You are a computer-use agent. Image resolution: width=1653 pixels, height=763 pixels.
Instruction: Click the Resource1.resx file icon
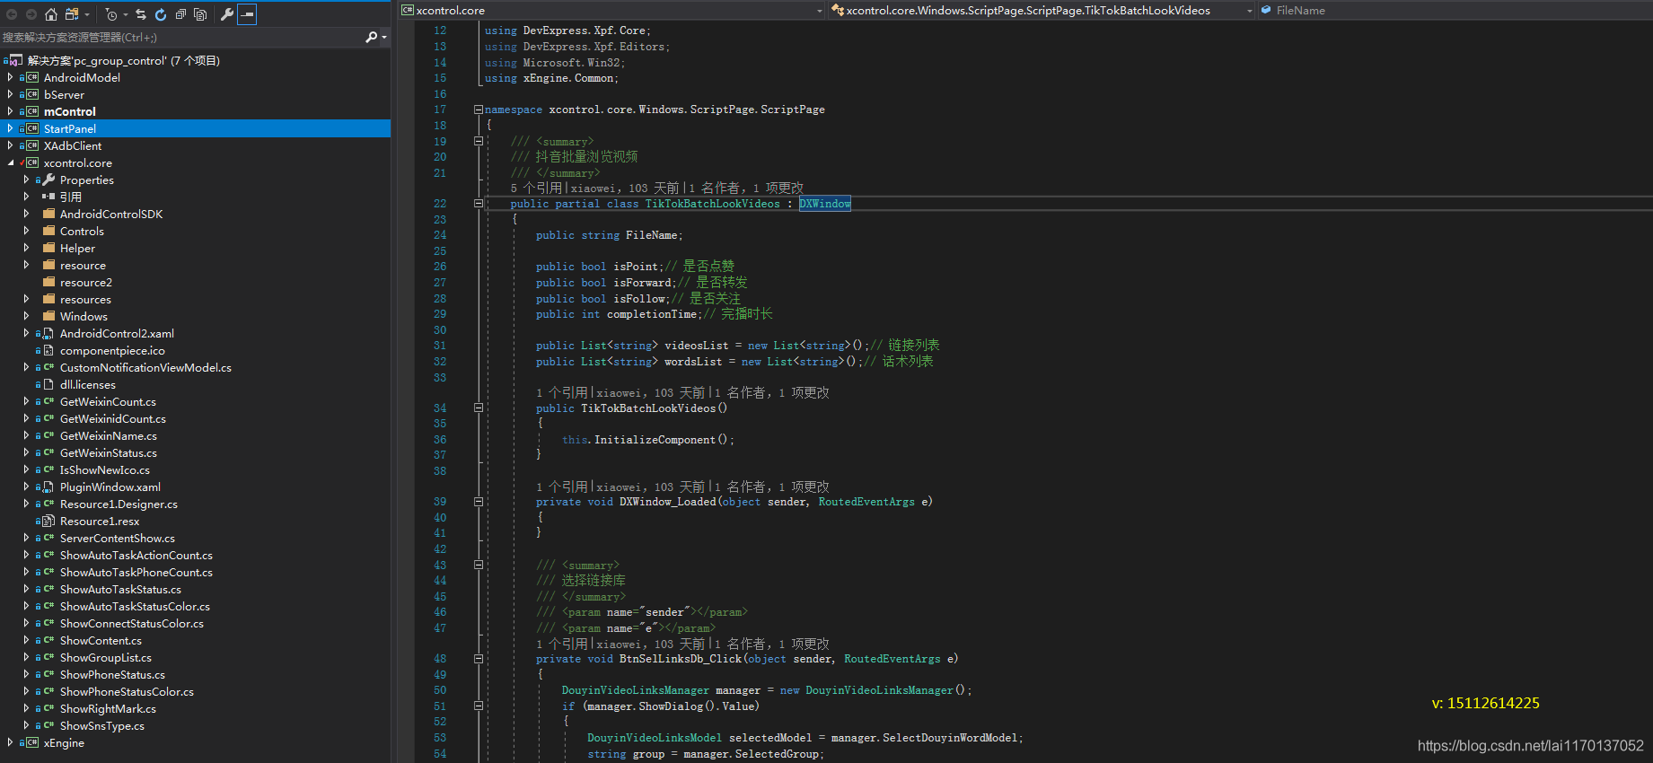(48, 521)
